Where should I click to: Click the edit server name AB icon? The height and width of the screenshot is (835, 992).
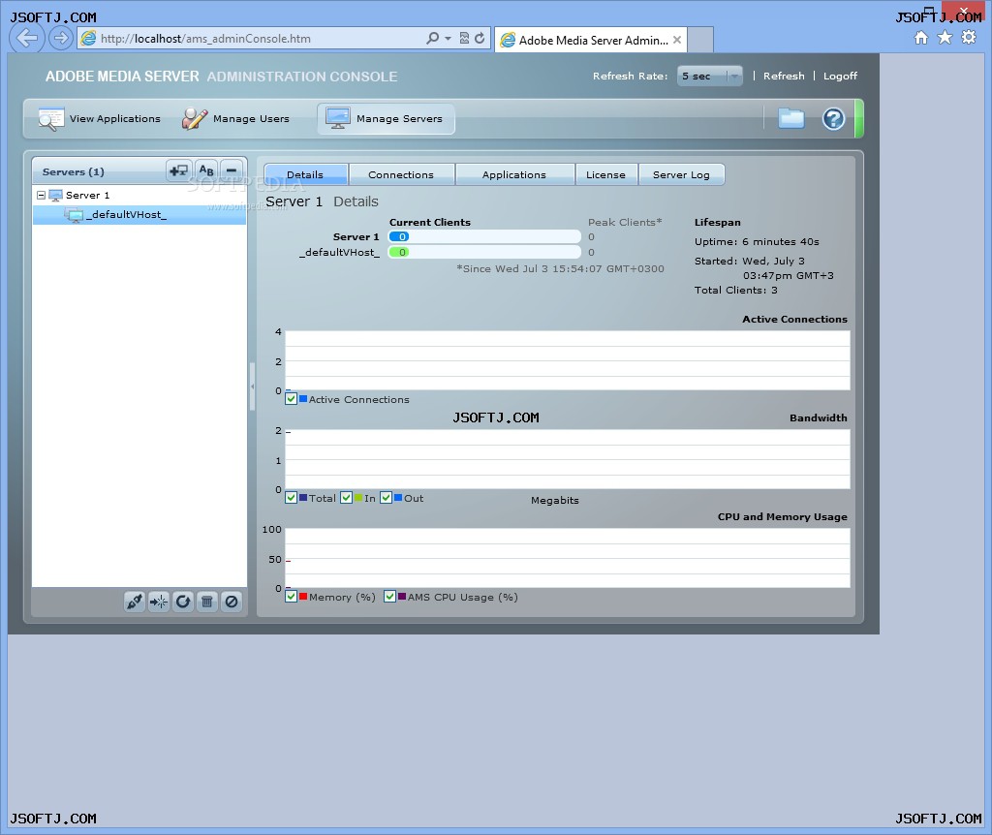point(206,170)
